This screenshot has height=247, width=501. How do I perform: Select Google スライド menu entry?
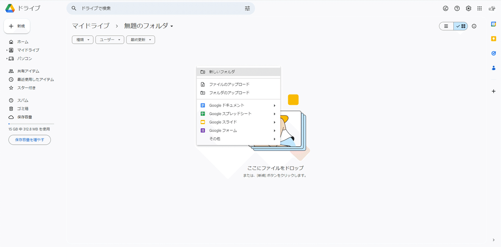pos(238,122)
